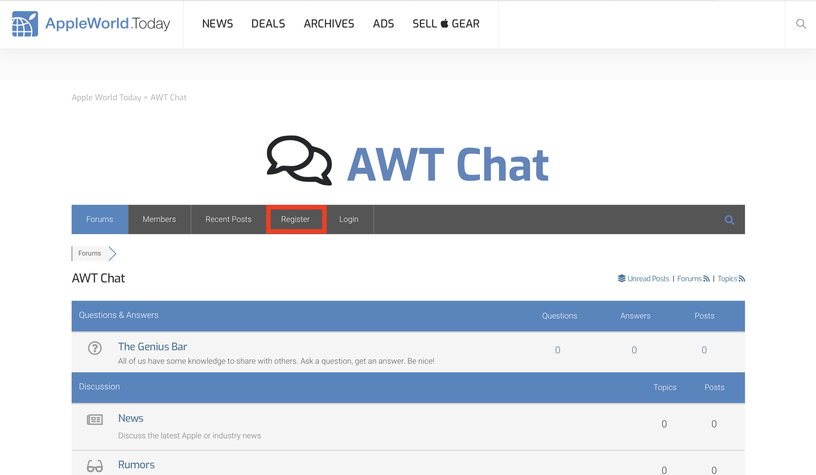
Task: Click the Discussion section header
Action: point(99,386)
